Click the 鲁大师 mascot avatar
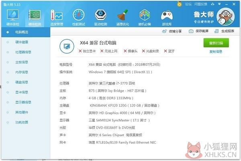Screen dimensions: 241x161 point(225,16)
